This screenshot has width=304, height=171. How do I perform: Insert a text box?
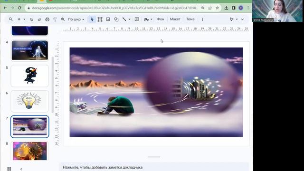100,19
